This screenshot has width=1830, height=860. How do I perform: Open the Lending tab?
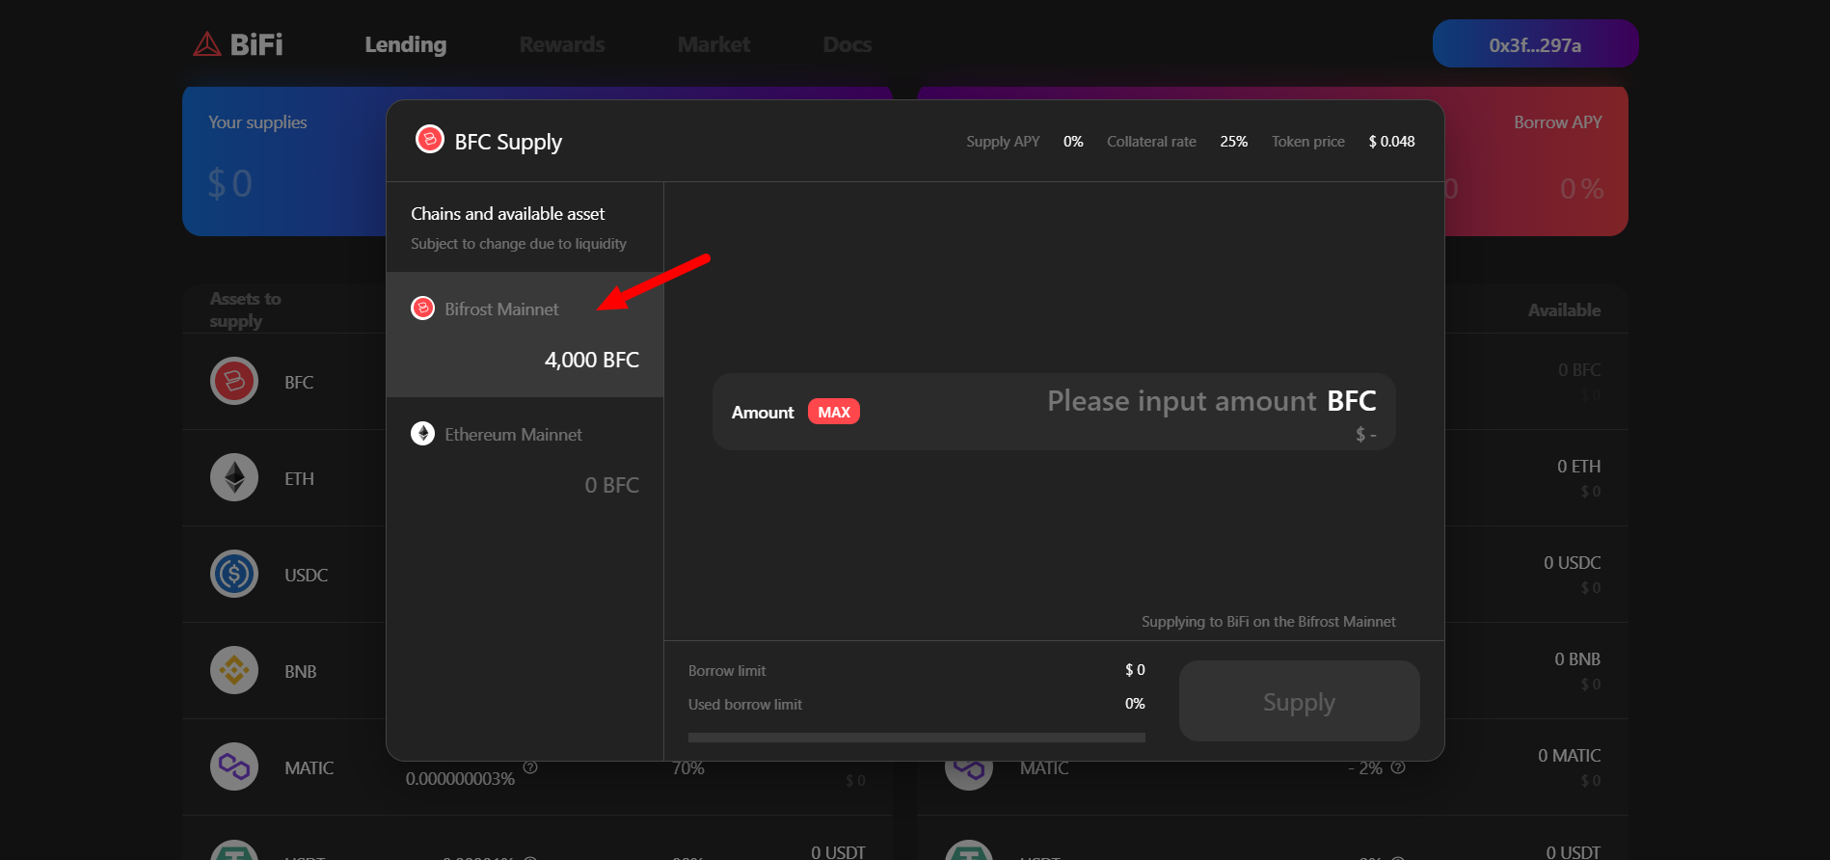(405, 44)
